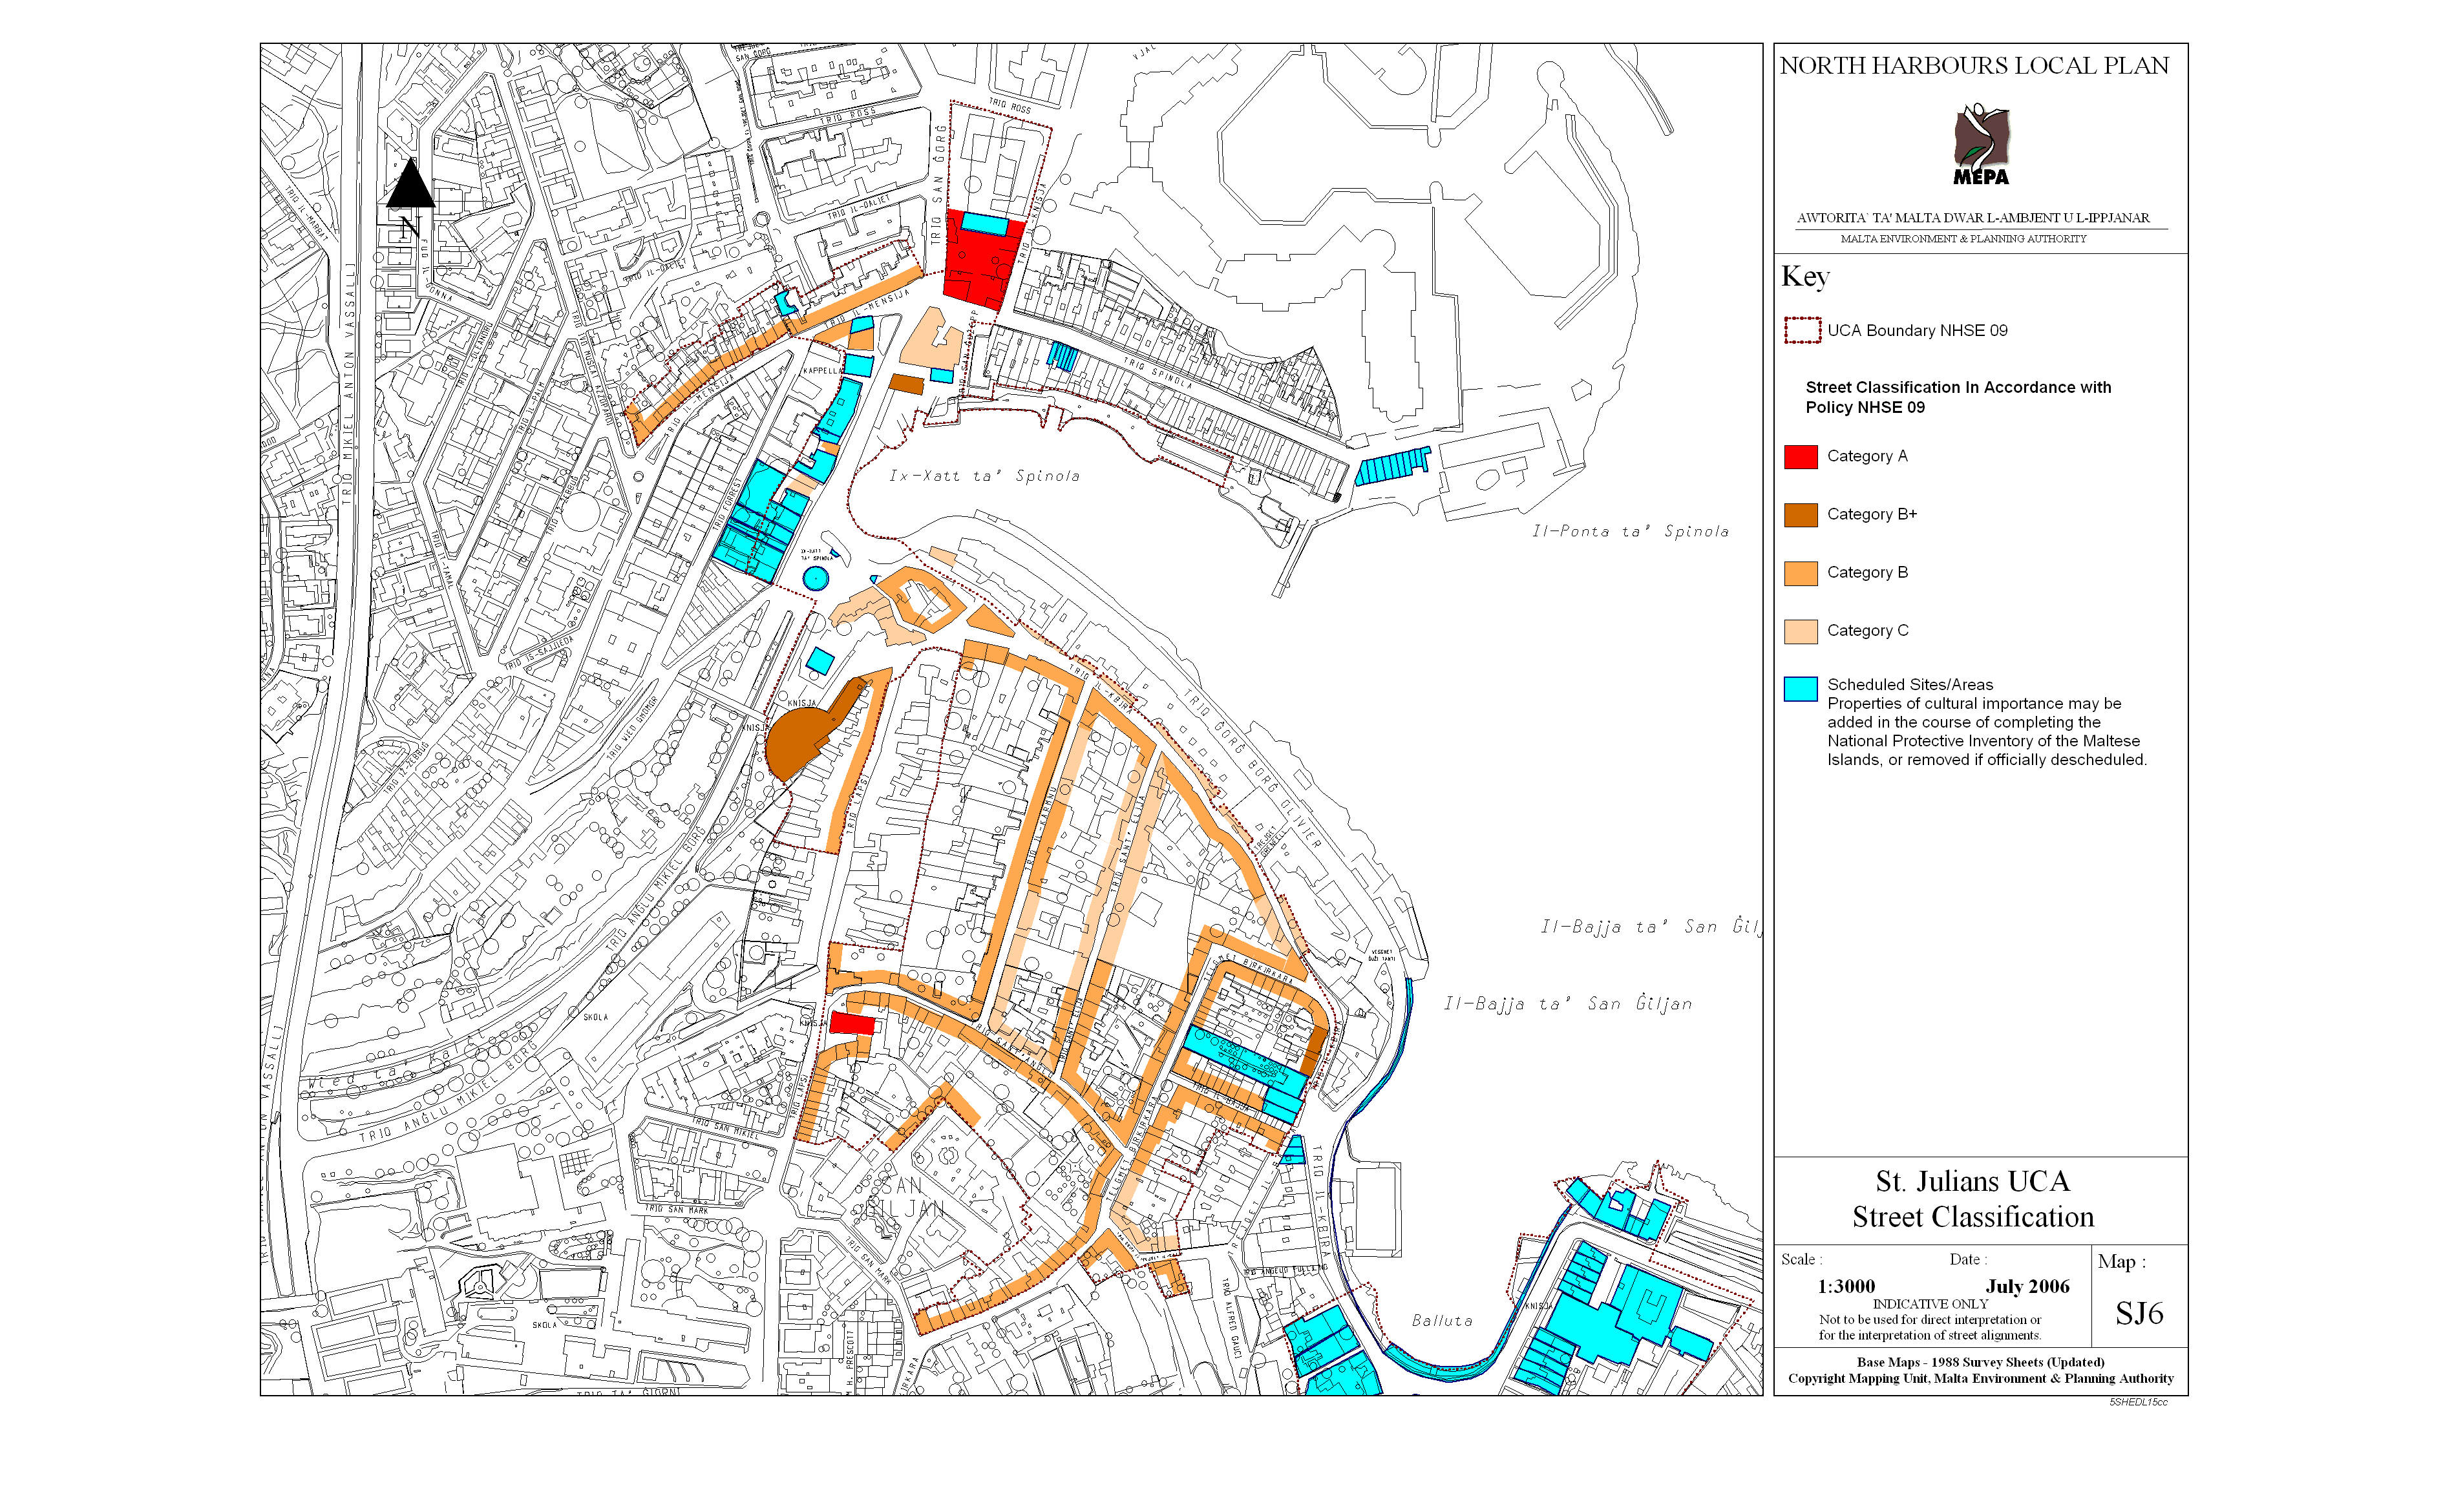Click the 'TRIQ SPINOLA' street label
The height and width of the screenshot is (1512, 2443).
[1158, 374]
